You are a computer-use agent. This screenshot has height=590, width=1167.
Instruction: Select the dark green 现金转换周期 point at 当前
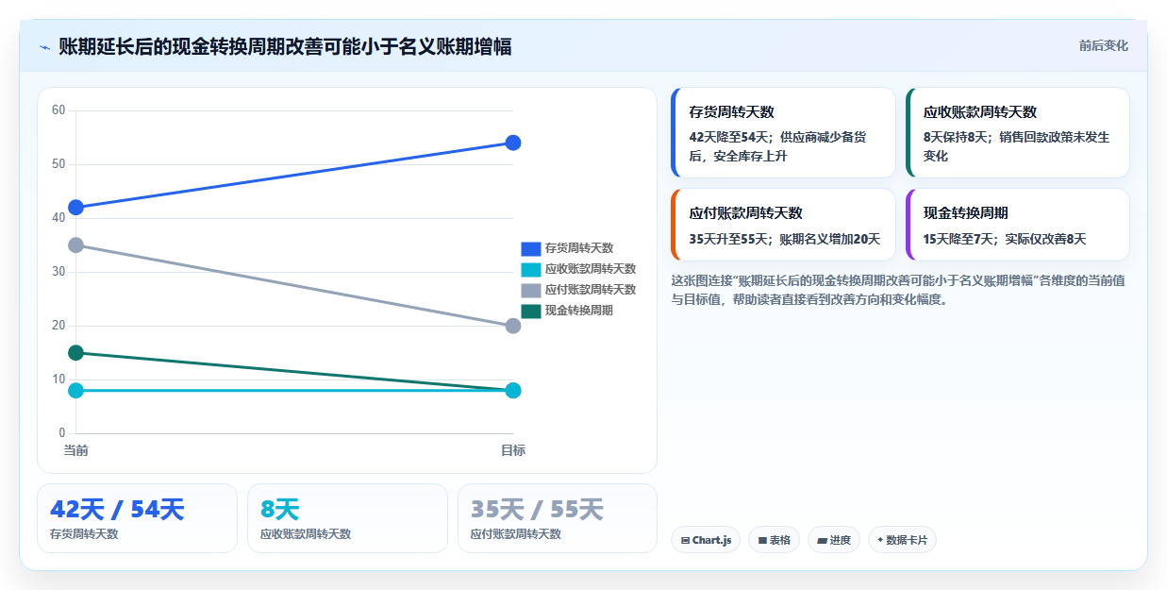pyautogui.click(x=76, y=353)
